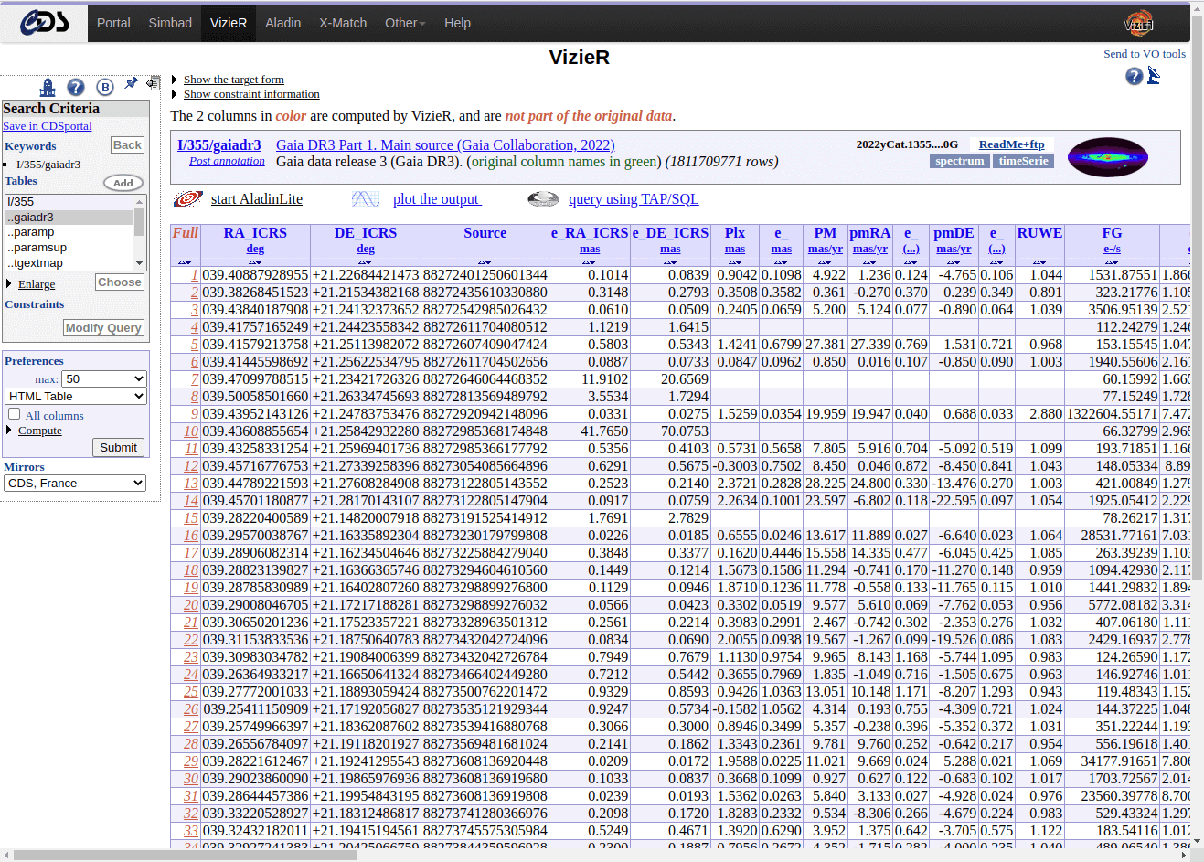The width and height of the screenshot is (1204, 862).
Task: Click the AladinLite spiral icon
Action: [x=187, y=198]
